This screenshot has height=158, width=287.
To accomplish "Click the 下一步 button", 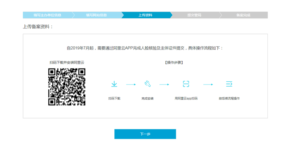I will tap(145, 134).
